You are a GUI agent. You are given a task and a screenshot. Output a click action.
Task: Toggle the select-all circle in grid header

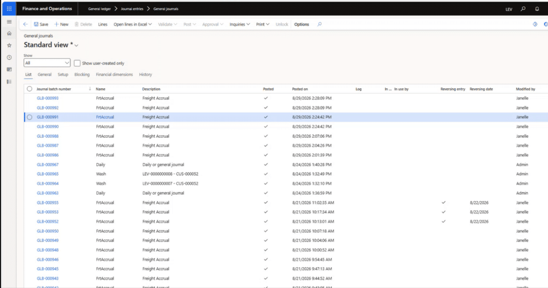click(x=29, y=89)
